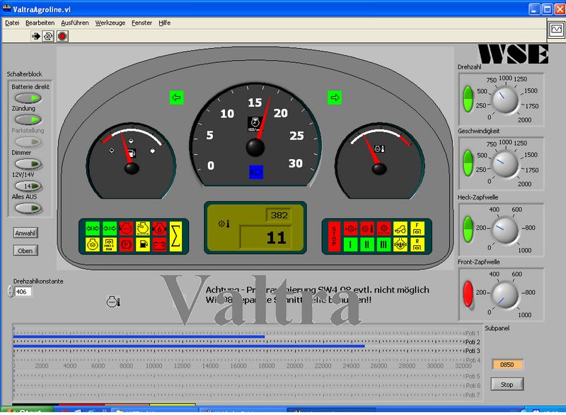Viewport: 566px width, 415px height.
Task: Click the orange 0850 Subpanel field
Action: [507, 365]
